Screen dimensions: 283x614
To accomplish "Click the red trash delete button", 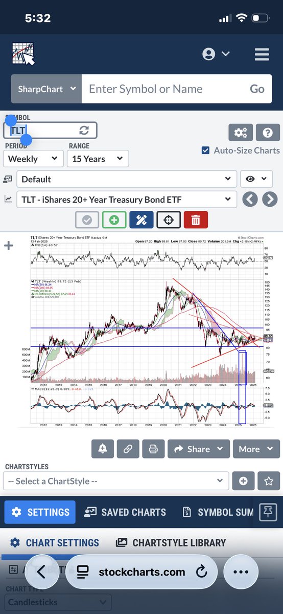I will pos(196,220).
